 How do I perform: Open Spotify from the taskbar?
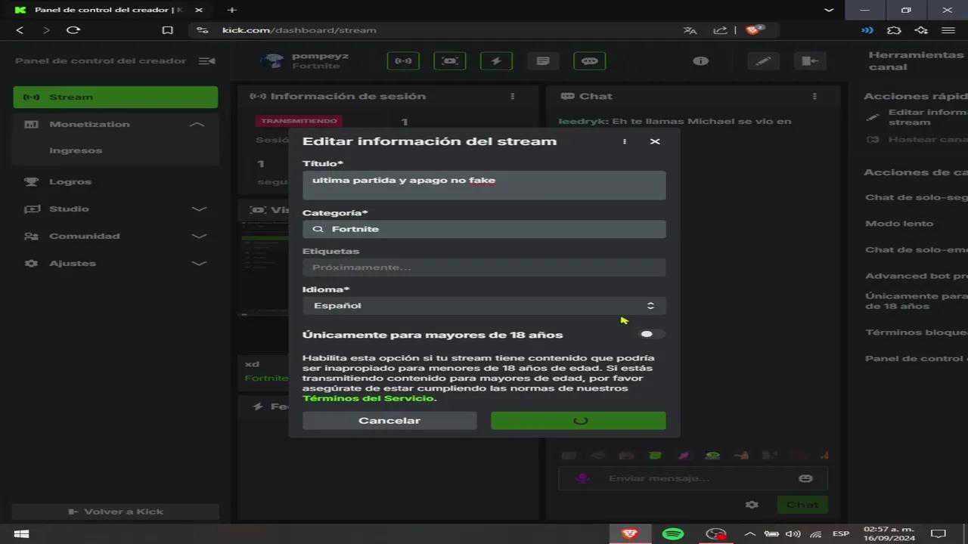coord(673,534)
